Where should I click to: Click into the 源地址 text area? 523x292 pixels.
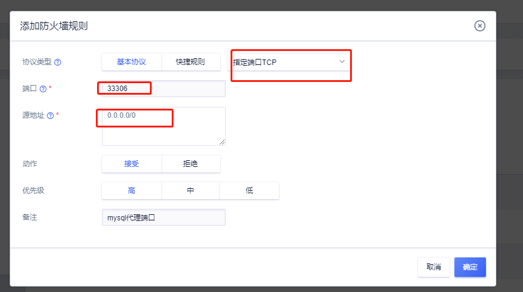coord(164,126)
